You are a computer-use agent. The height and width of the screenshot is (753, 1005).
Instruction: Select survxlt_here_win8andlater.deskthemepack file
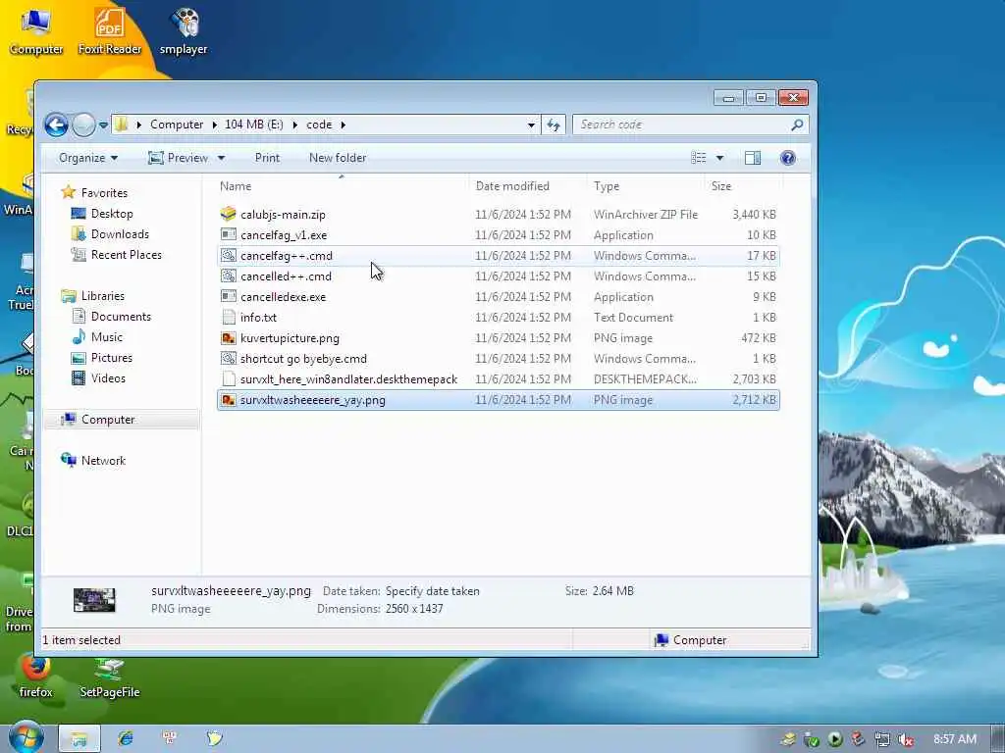coord(498,379)
